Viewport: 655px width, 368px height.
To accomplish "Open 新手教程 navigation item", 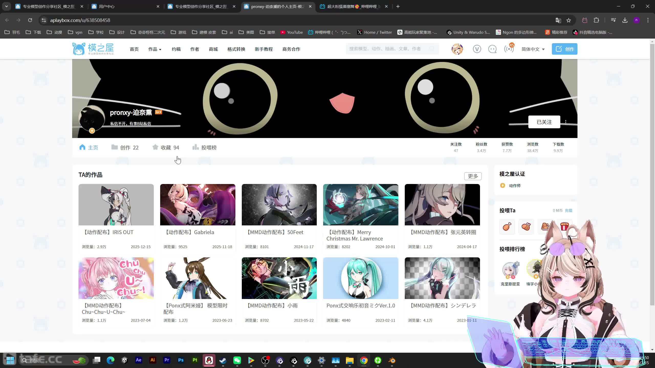I will (x=264, y=49).
